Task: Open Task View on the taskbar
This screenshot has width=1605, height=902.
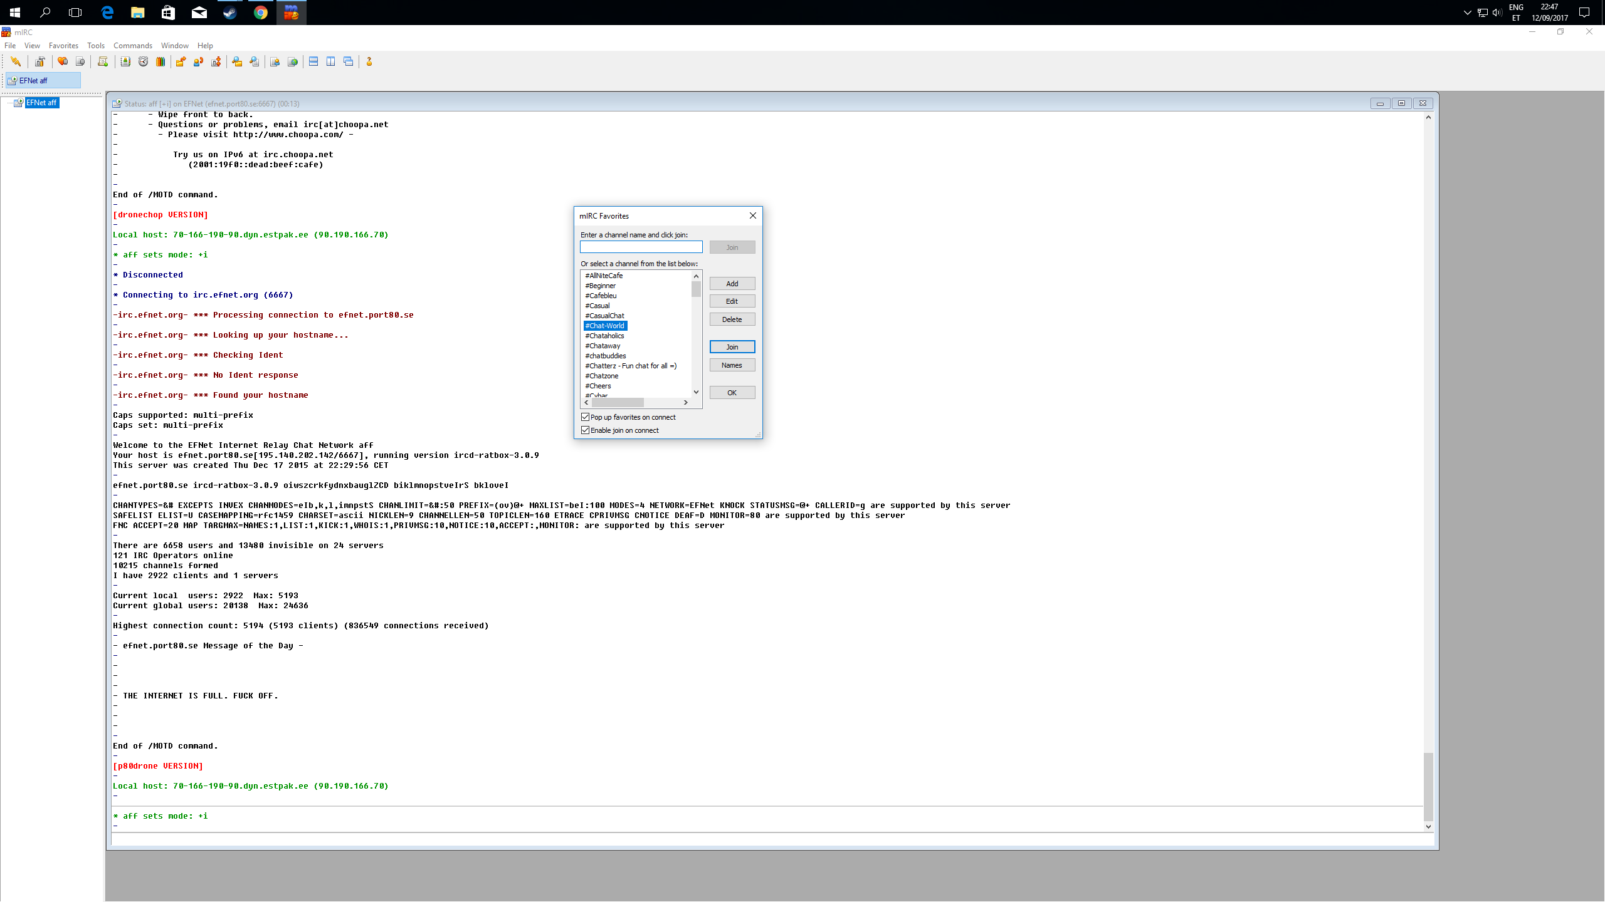Action: coord(75,13)
